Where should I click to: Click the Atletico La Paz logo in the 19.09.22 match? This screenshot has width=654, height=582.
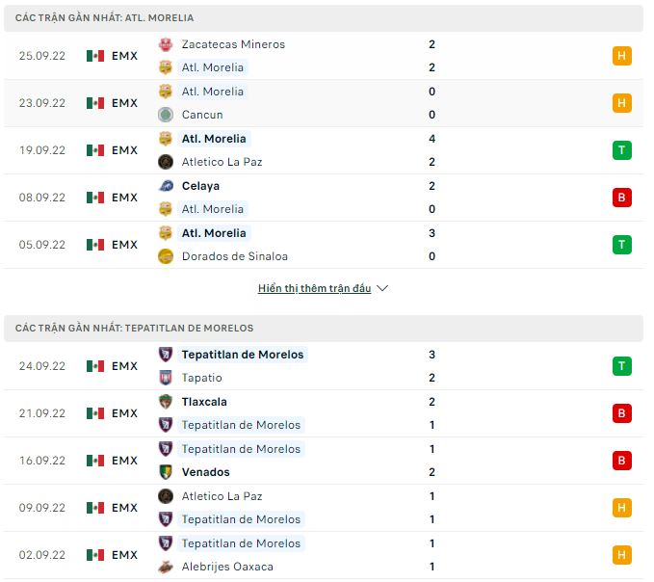click(x=166, y=162)
